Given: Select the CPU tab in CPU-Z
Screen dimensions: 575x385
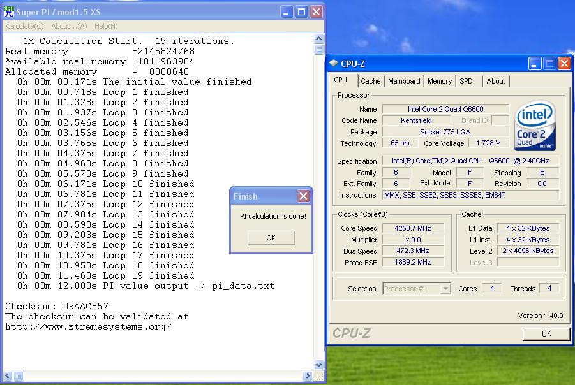Looking at the screenshot, I should click(x=340, y=80).
